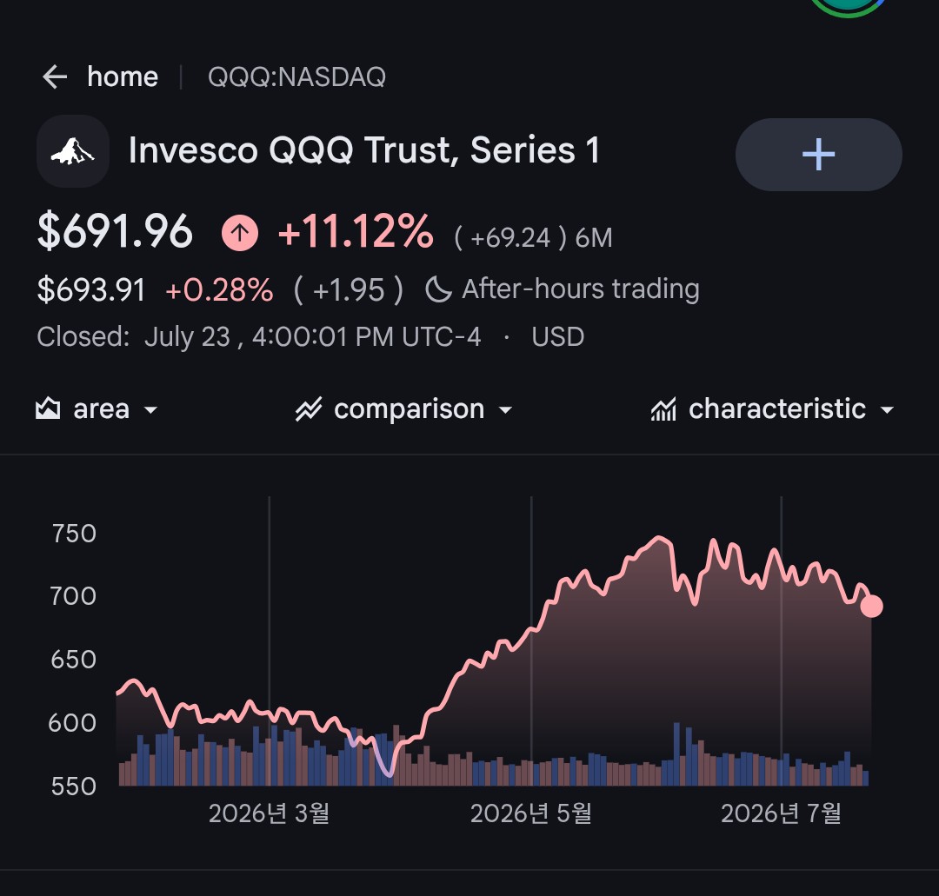Go to the home breadcrumb link

tap(123, 76)
